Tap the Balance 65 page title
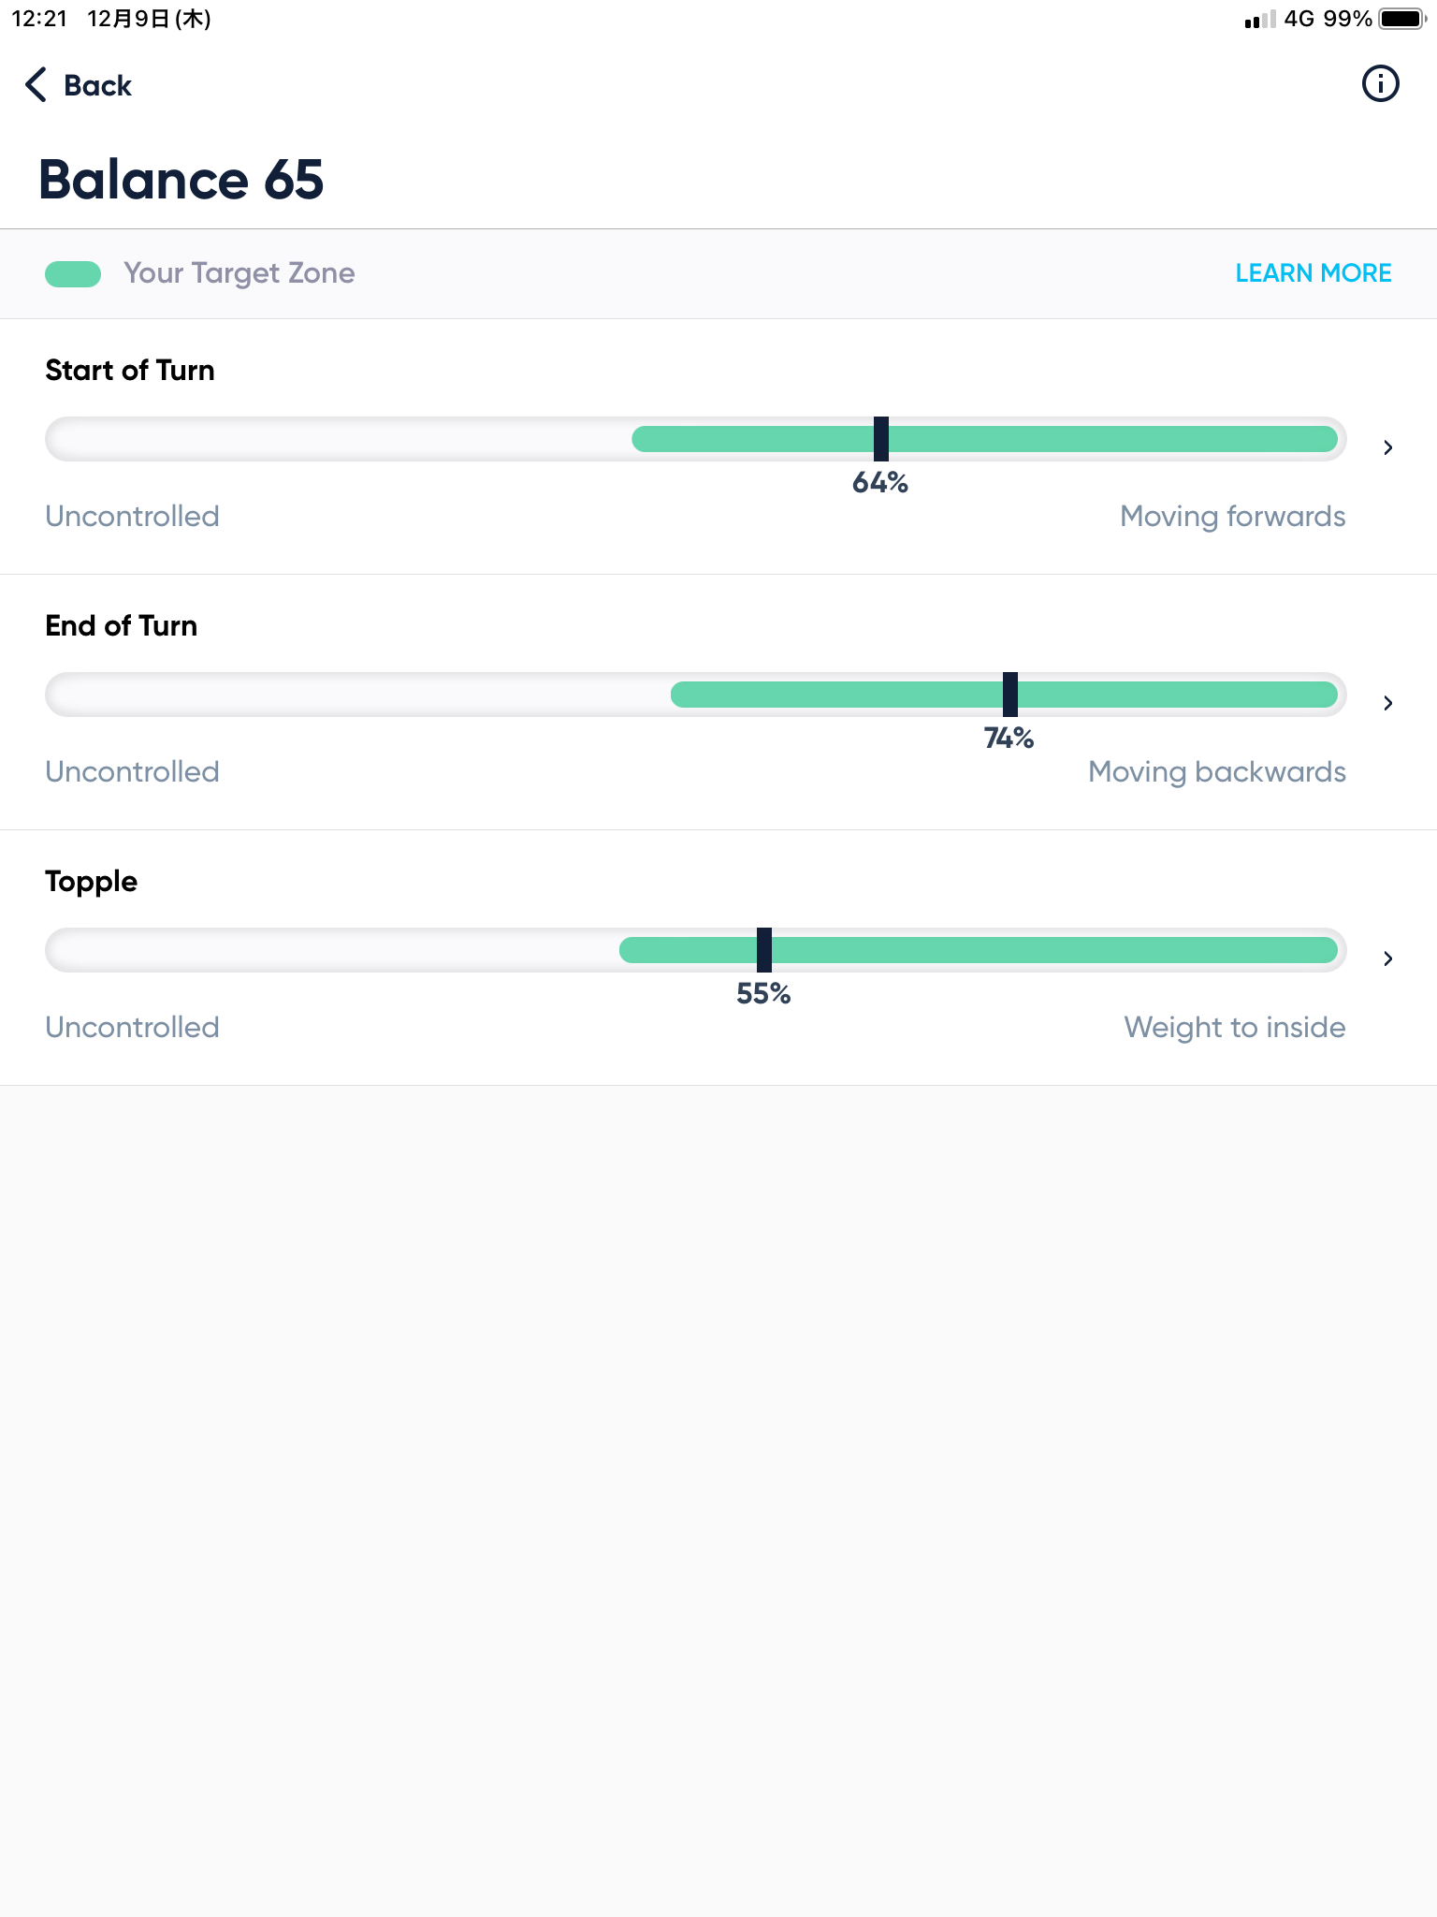Screen dimensions: 1437x1917 (x=181, y=180)
